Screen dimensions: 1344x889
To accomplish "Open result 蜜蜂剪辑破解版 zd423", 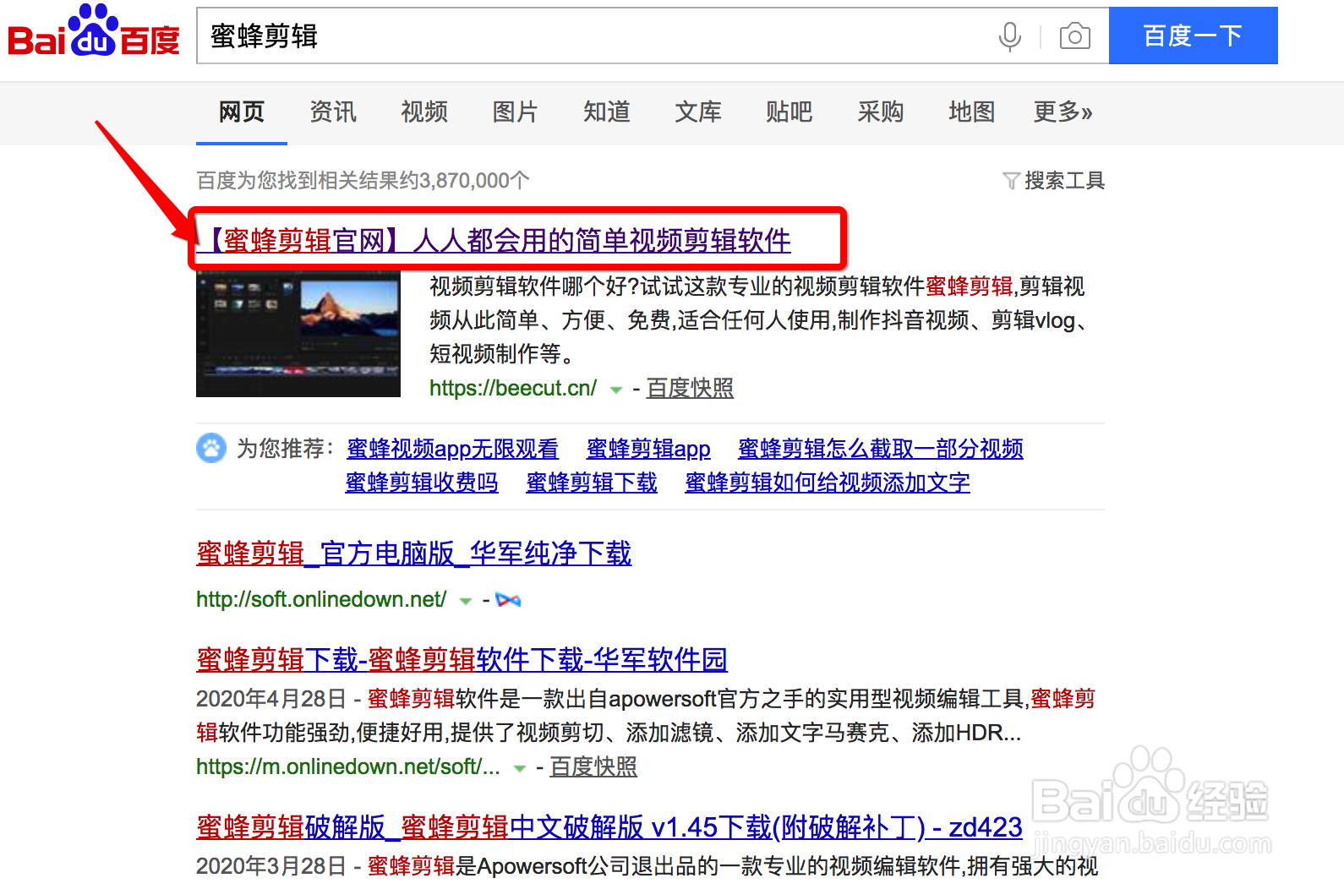I will (x=609, y=826).
